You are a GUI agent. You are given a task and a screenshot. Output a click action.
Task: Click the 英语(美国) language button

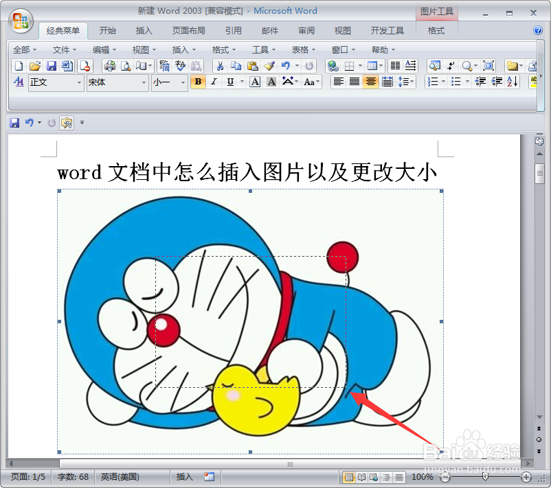120,477
